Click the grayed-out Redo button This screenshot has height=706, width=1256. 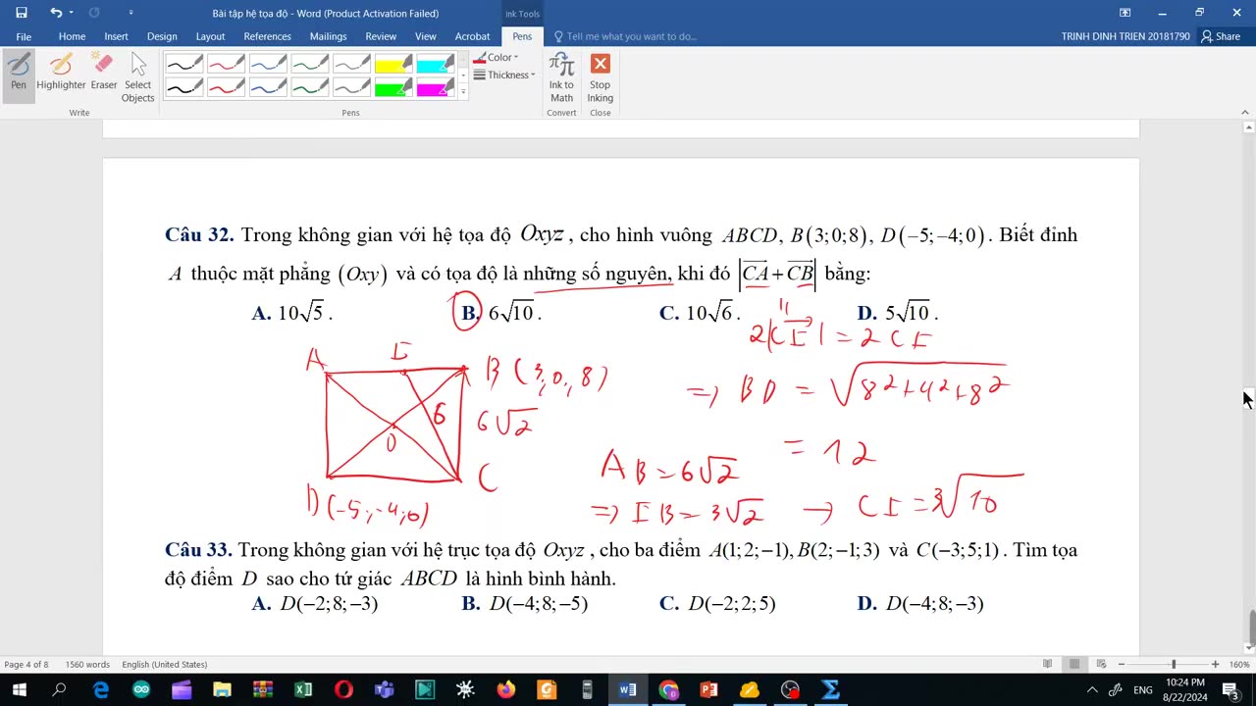tap(94, 13)
